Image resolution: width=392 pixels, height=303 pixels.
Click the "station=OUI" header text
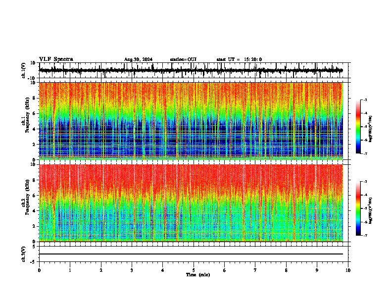pyautogui.click(x=183, y=59)
